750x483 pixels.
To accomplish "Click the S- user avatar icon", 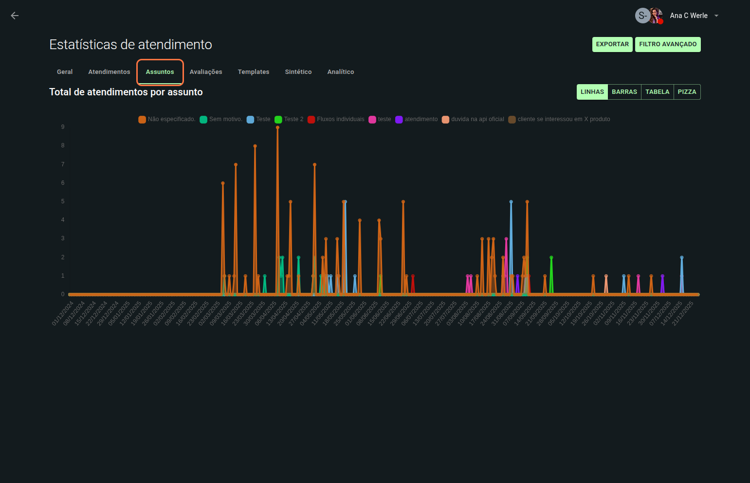I will click(x=642, y=16).
